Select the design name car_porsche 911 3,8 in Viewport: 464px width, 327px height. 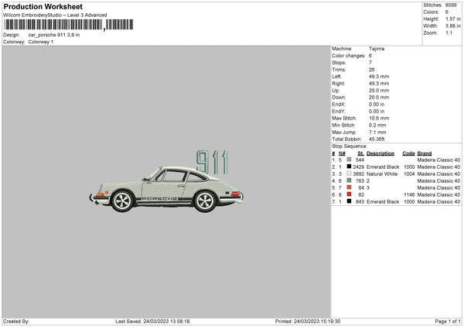[54, 35]
